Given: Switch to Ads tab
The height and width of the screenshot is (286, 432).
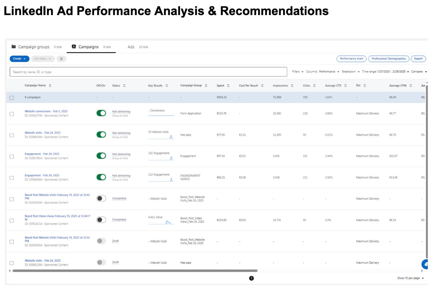Looking at the screenshot, I should (138, 47).
